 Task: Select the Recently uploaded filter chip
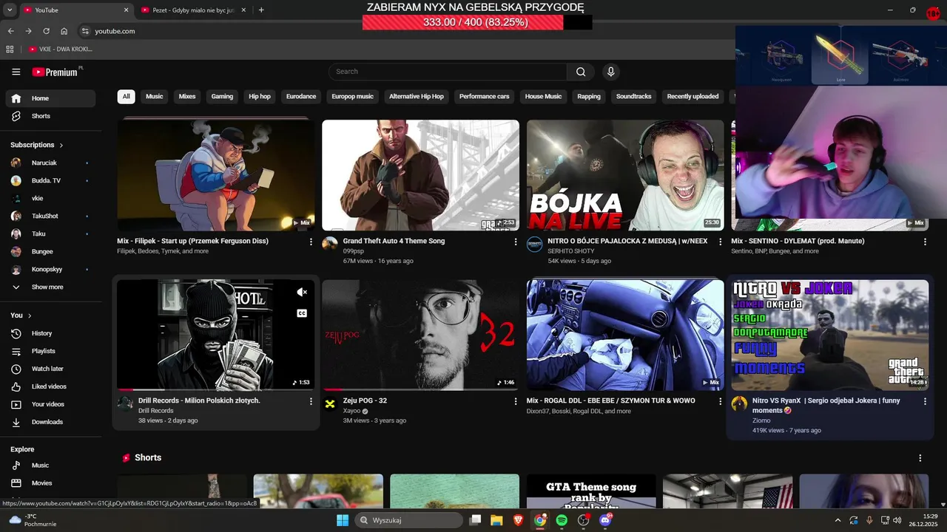coord(692,97)
